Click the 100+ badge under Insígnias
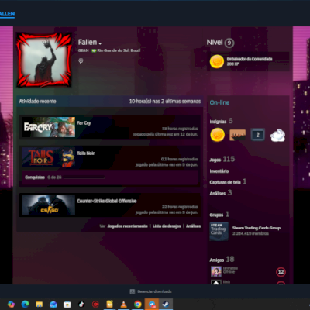 point(237,135)
